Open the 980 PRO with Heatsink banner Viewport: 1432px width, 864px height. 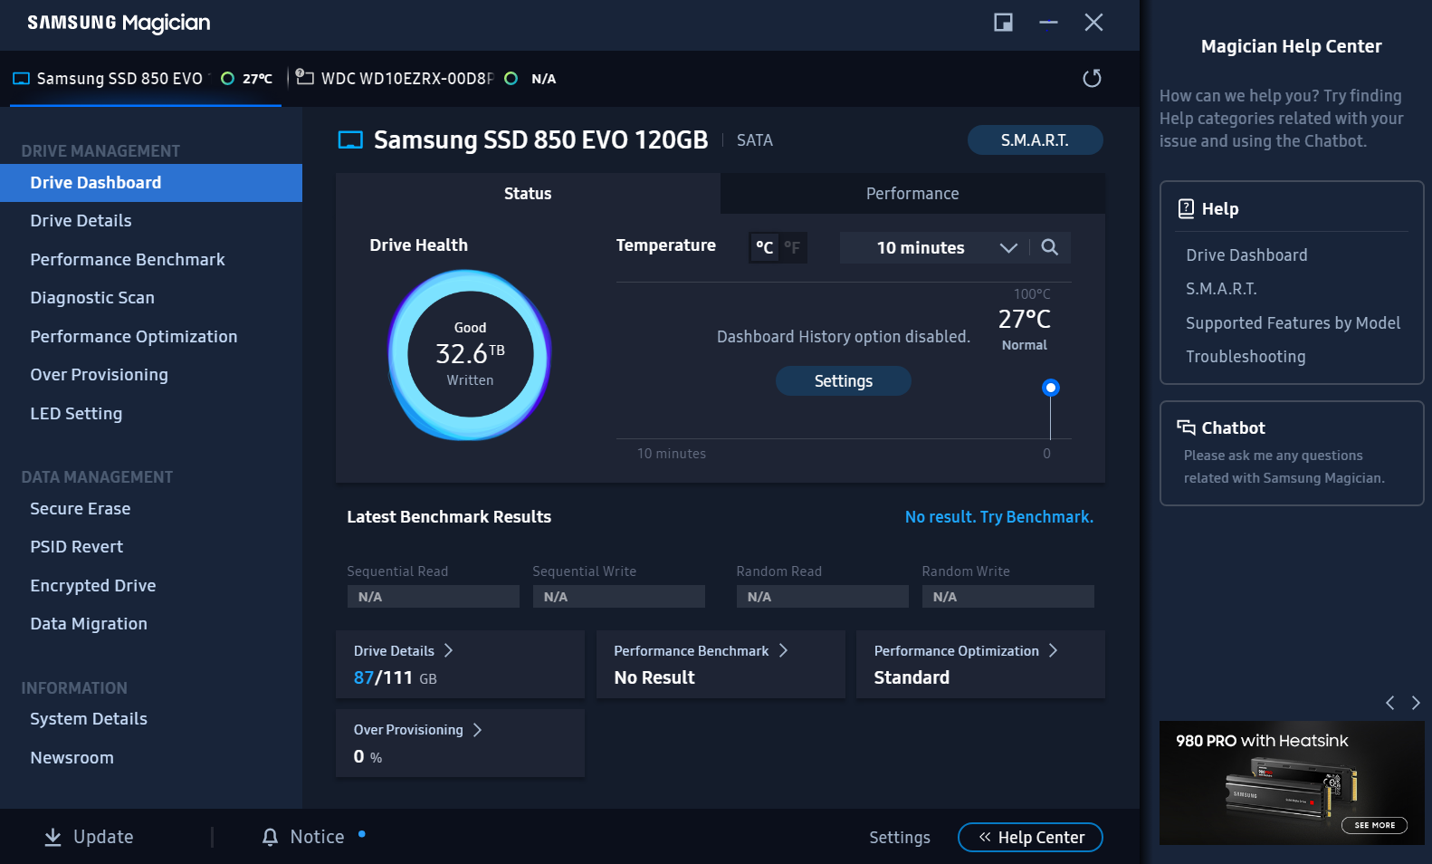[x=1292, y=782]
